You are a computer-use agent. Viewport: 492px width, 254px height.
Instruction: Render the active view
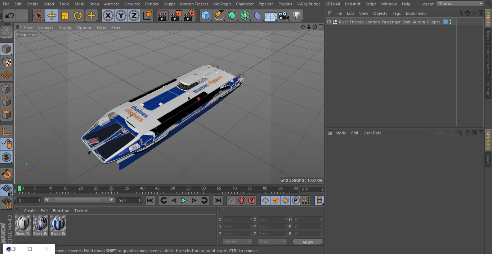(163, 15)
